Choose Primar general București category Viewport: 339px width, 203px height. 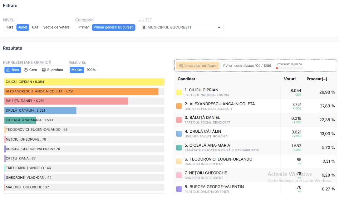click(x=113, y=27)
